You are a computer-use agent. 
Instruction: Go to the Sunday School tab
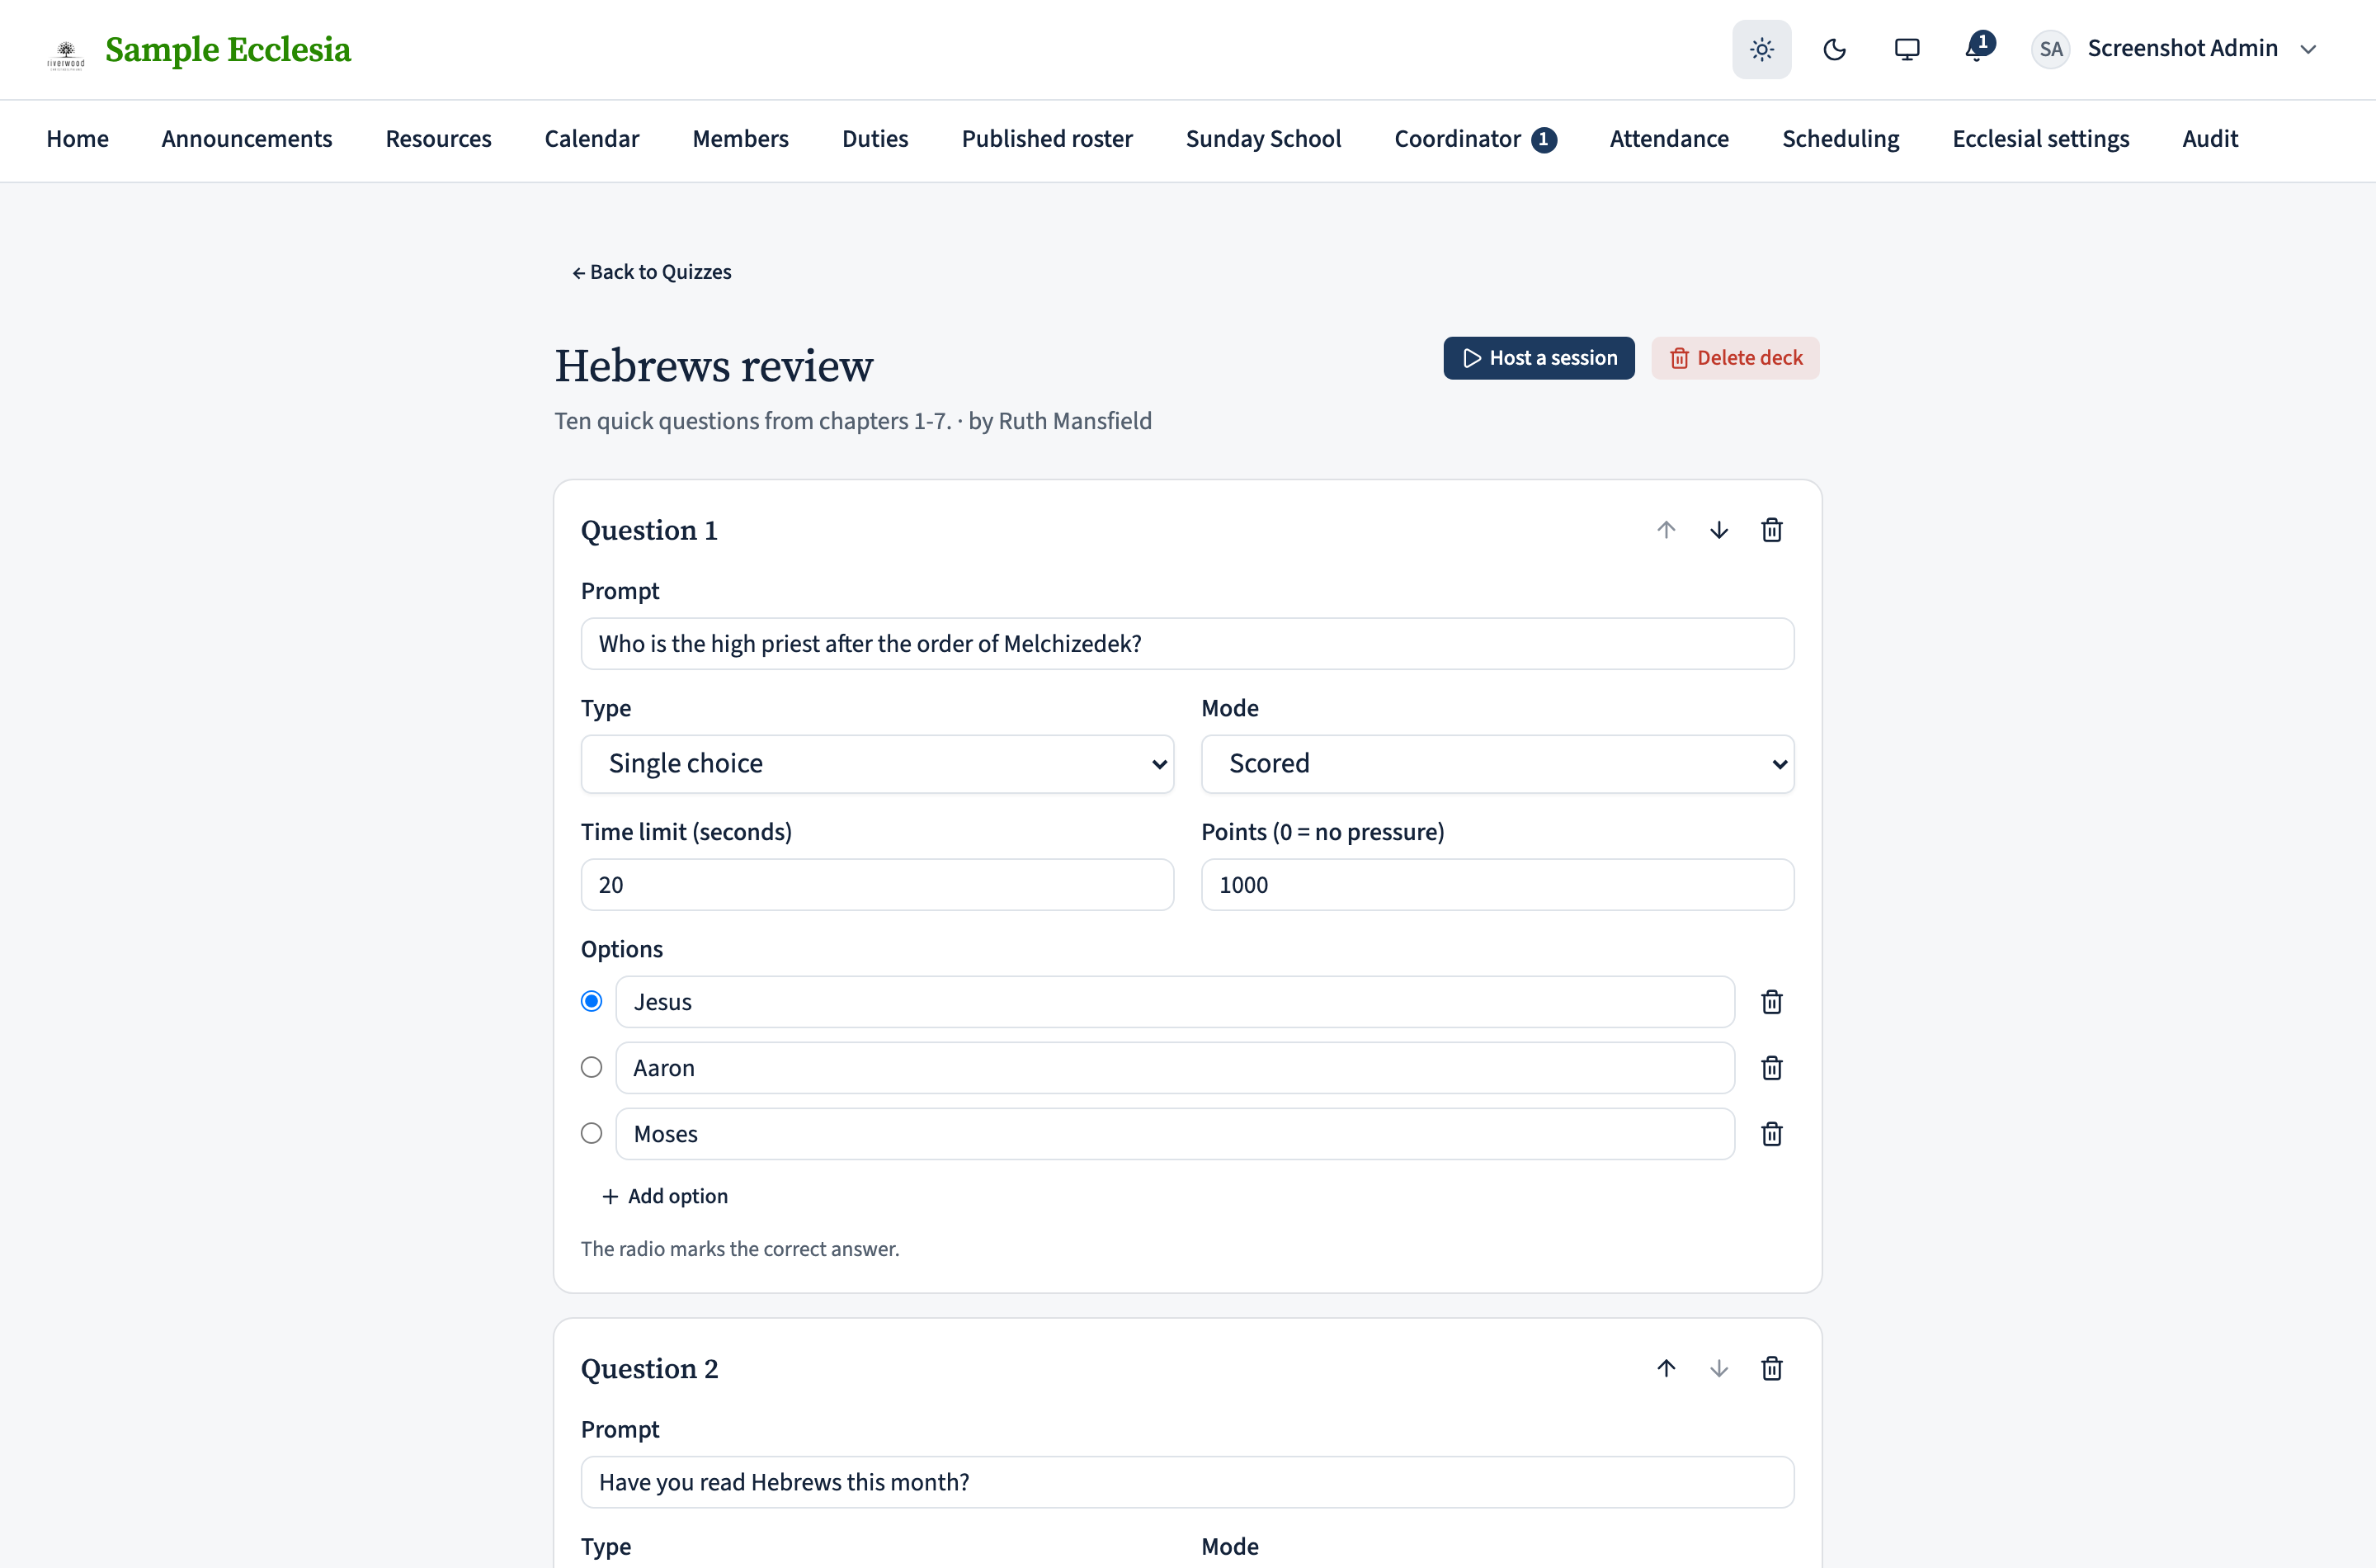pos(1262,139)
